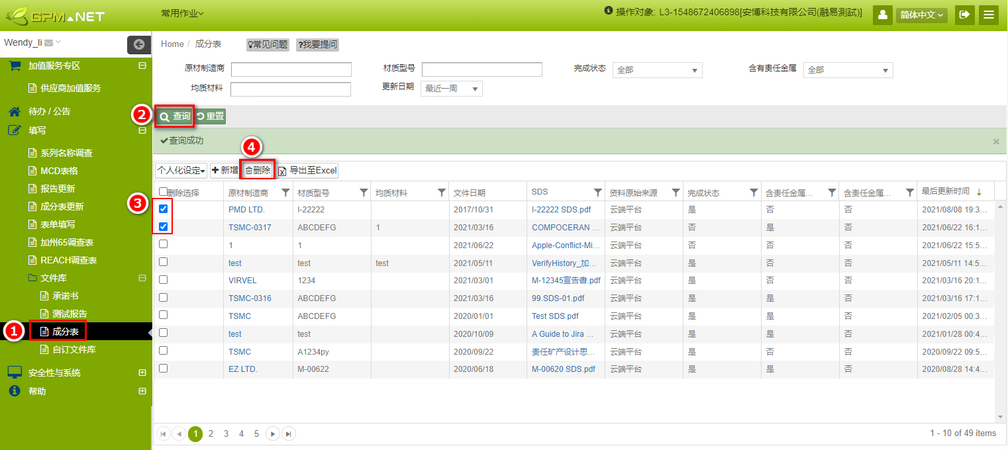Screen dimensions: 1008x450
Task: Click the logout arrow icon in header
Action: point(965,15)
